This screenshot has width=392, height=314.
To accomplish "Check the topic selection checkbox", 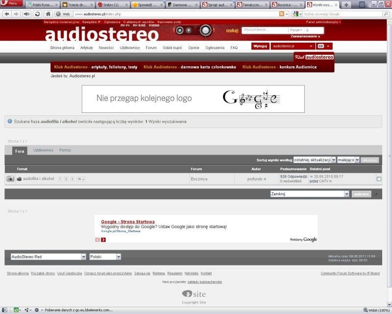I will [x=379, y=179].
